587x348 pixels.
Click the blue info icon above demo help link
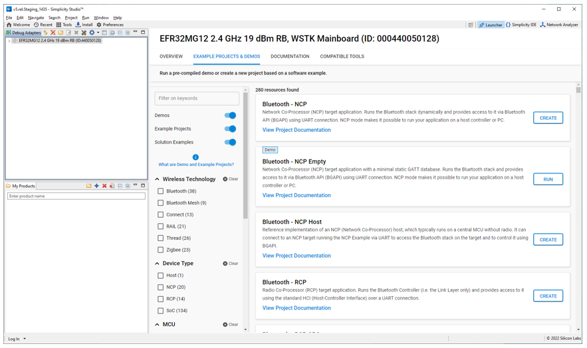[195, 157]
